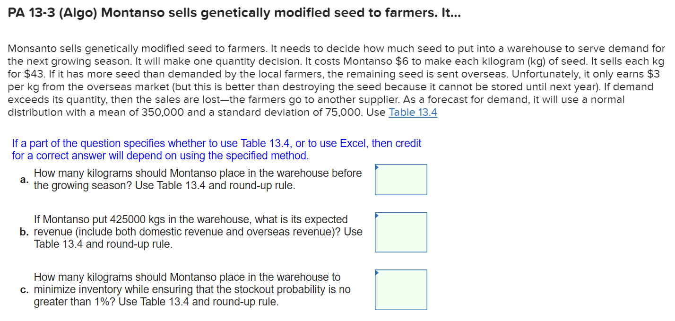The image size is (675, 321).
Task: Click the blue triangle marker beside the top input
Action: pyautogui.click(x=376, y=167)
